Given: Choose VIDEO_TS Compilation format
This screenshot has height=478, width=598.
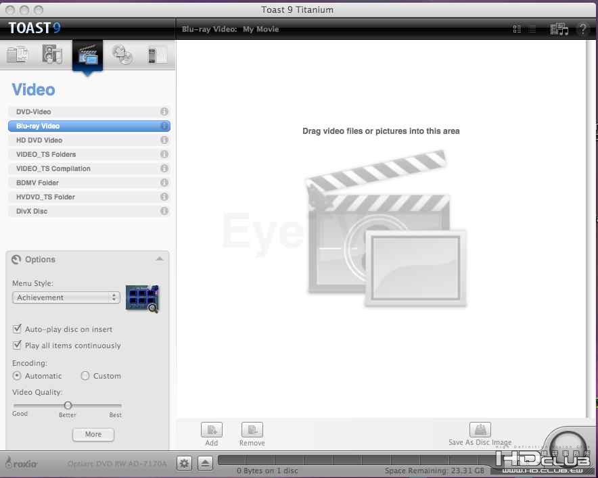Looking at the screenshot, I should click(x=89, y=168).
